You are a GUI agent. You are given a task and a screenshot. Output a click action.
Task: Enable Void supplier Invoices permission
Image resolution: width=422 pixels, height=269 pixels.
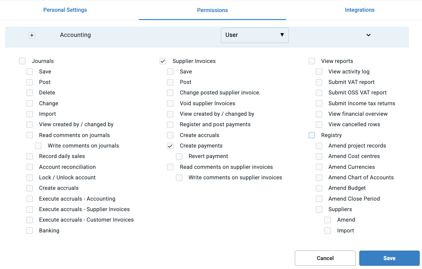[170, 103]
